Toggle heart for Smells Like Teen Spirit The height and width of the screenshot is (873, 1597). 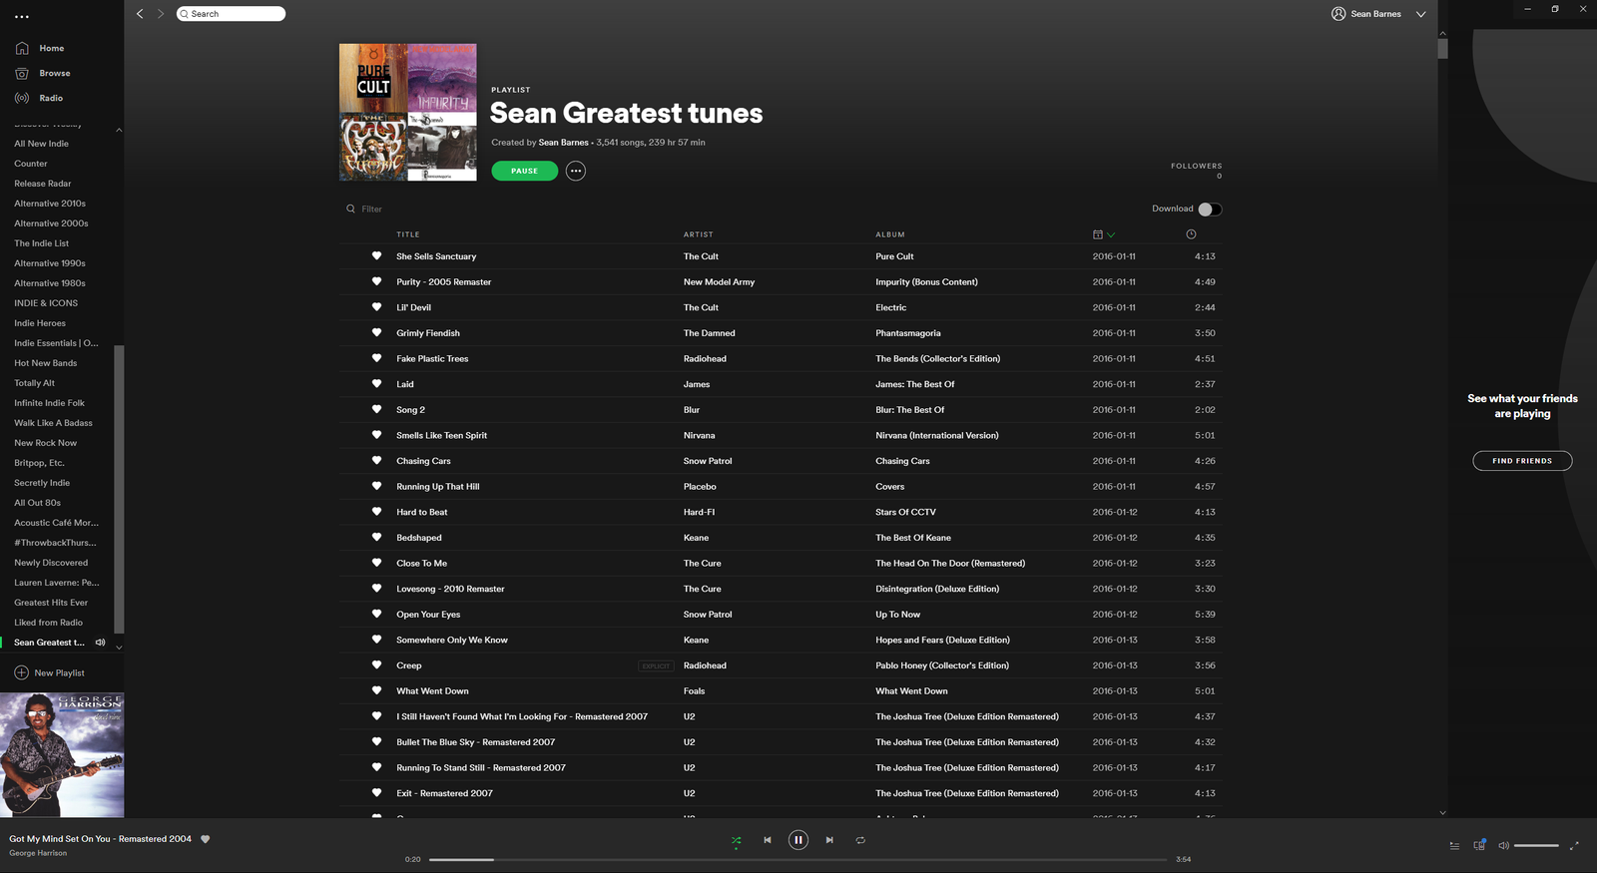pyautogui.click(x=376, y=435)
